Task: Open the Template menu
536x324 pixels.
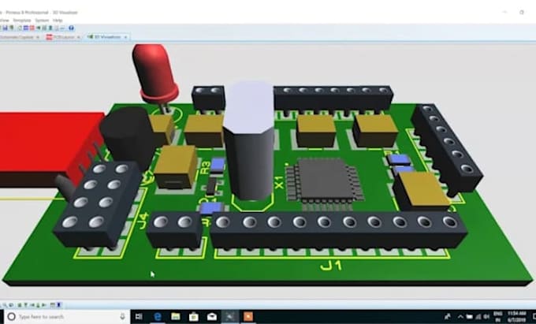Action: coord(22,20)
